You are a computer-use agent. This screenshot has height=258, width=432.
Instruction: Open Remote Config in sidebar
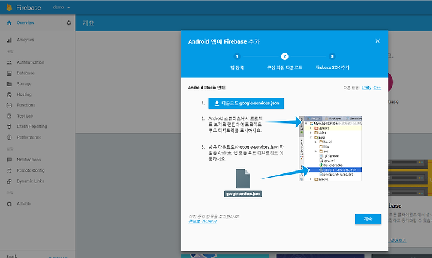click(x=31, y=170)
